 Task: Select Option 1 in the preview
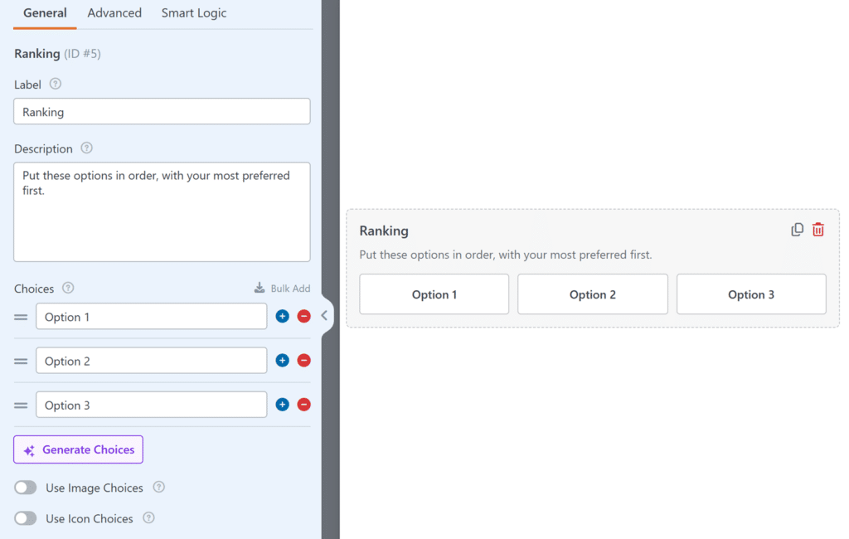click(434, 294)
